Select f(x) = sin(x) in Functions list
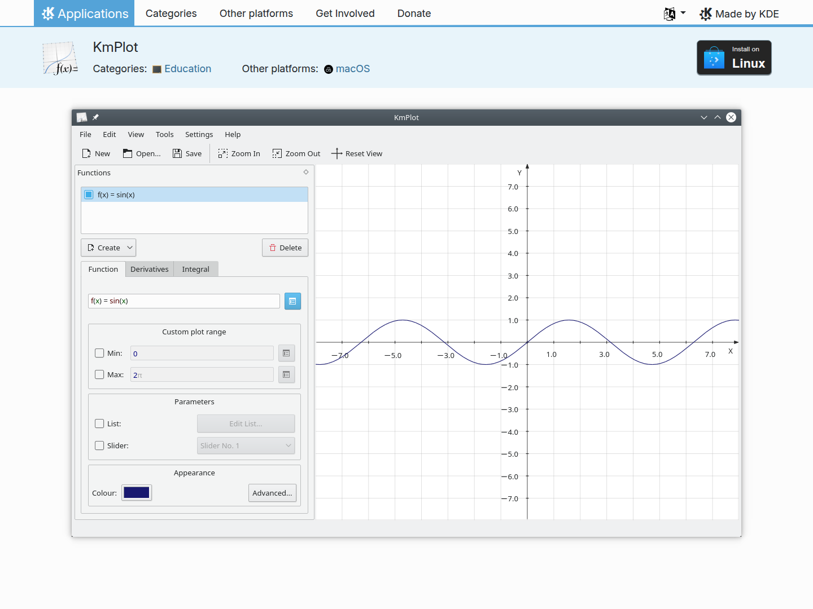Image resolution: width=813 pixels, height=609 pixels. click(194, 195)
